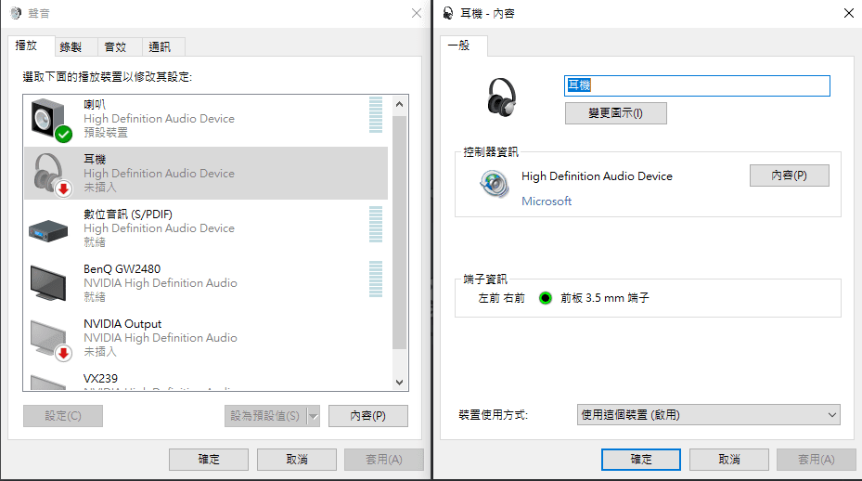This screenshot has height=481, width=862.
Task: Click the green 3.5 mm jack indicator
Action: click(x=545, y=298)
